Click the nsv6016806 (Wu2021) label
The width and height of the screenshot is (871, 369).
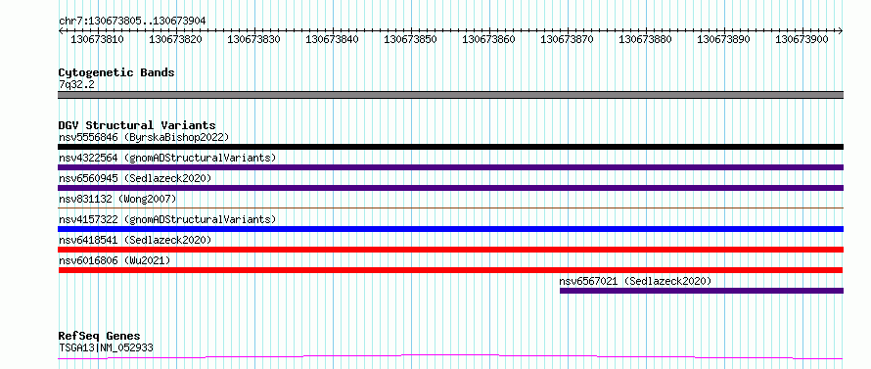pyautogui.click(x=115, y=260)
